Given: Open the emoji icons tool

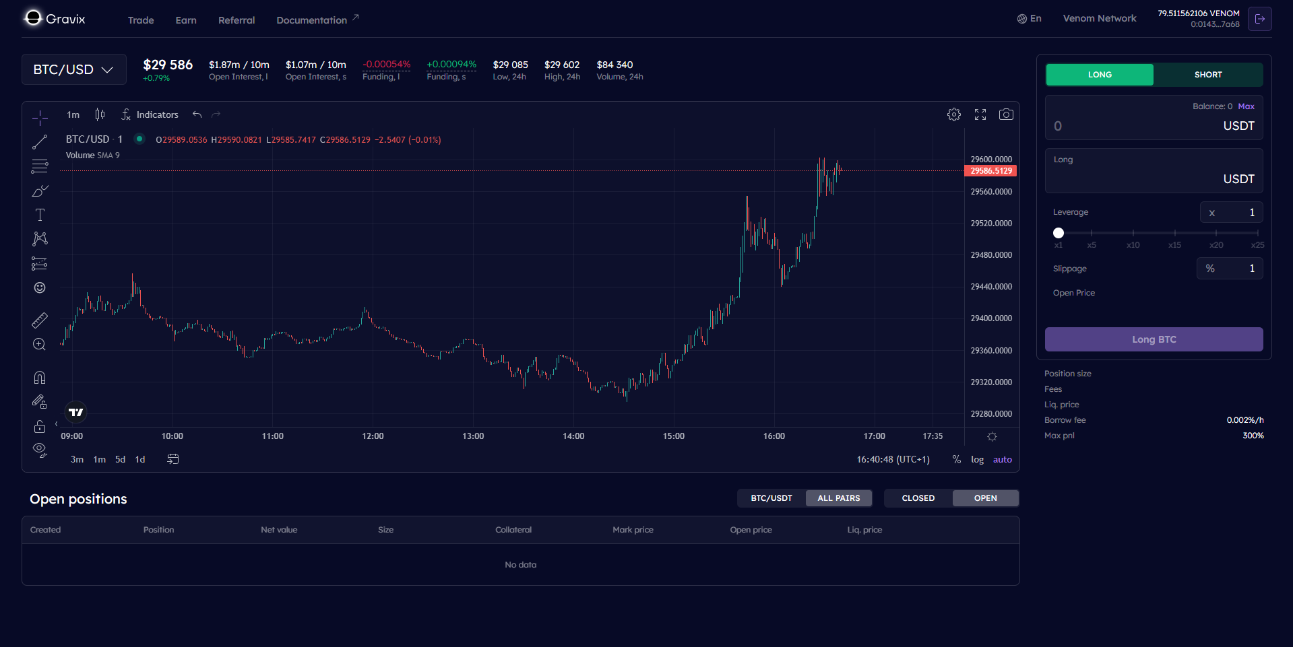Looking at the screenshot, I should pos(40,288).
